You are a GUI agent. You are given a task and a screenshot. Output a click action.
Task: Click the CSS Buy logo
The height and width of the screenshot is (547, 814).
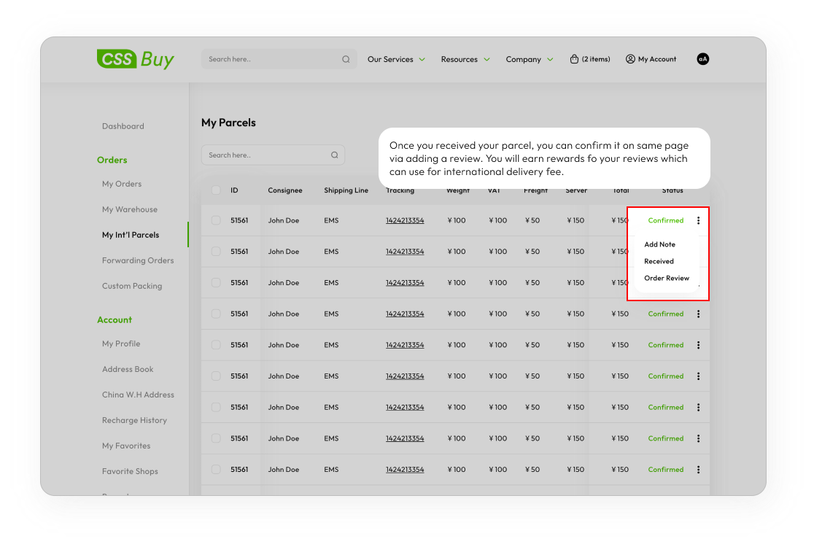[x=135, y=59]
